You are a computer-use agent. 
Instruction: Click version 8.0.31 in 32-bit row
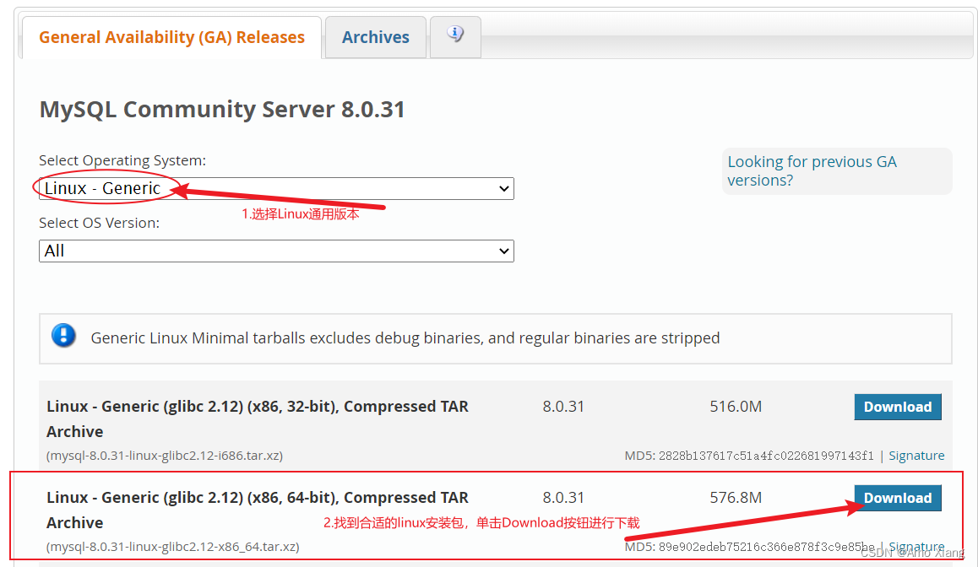click(563, 406)
